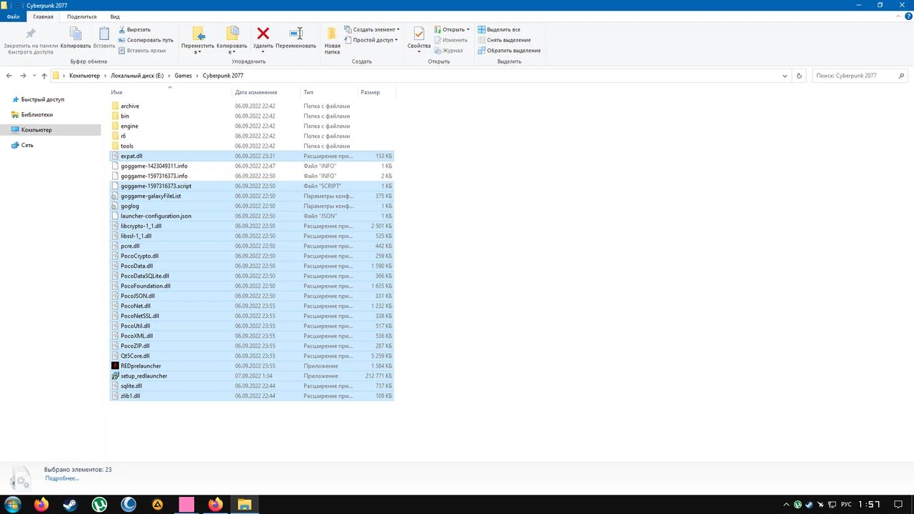Create a new folder with Новая папка
The height and width of the screenshot is (514, 914).
tap(332, 40)
